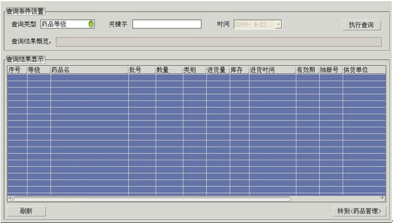
Task: Click the horizontal scrollbar left arrow
Action: click(10, 199)
